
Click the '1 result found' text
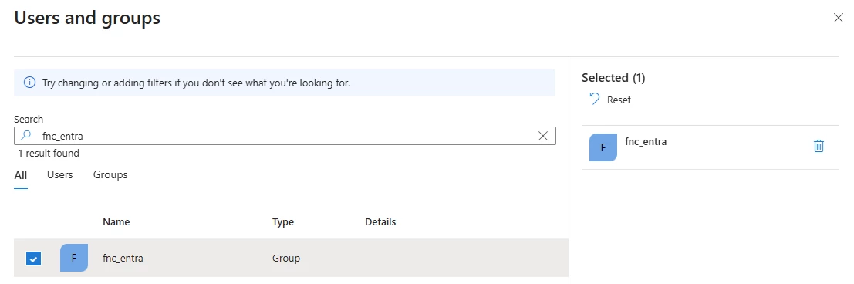(x=49, y=153)
